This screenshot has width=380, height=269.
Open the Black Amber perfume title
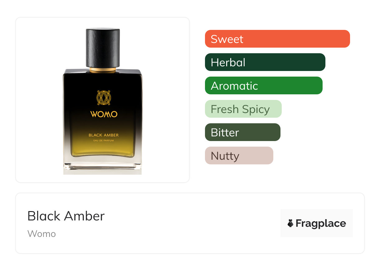[66, 216]
